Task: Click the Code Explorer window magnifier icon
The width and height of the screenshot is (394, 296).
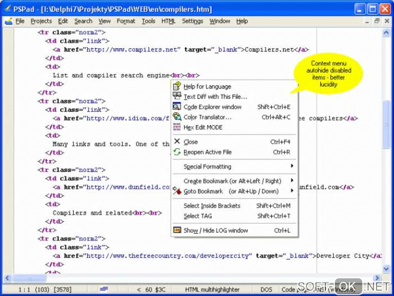Action: point(177,106)
